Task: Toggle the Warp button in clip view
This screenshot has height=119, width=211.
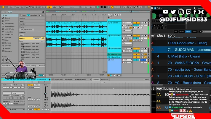Action: (30, 85)
